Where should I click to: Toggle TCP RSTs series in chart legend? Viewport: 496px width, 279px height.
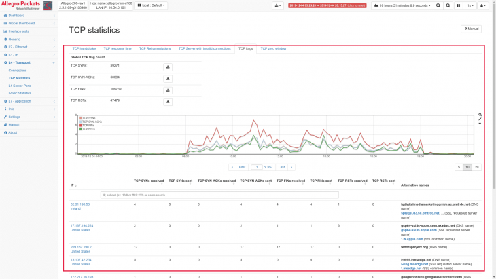(x=89, y=128)
